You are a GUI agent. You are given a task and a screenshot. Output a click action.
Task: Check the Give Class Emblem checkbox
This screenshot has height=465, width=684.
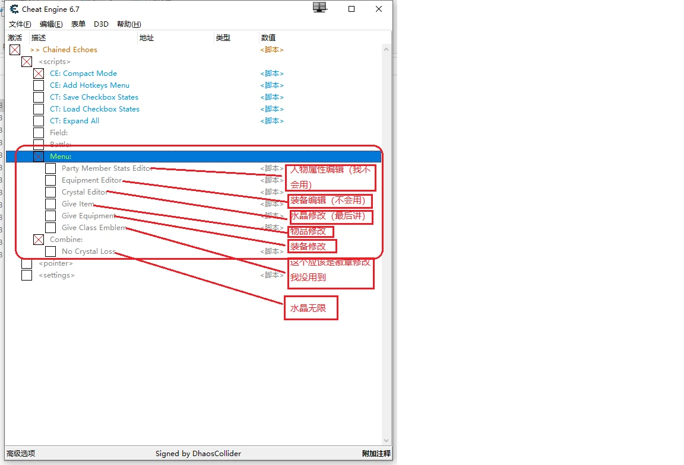[x=50, y=228]
